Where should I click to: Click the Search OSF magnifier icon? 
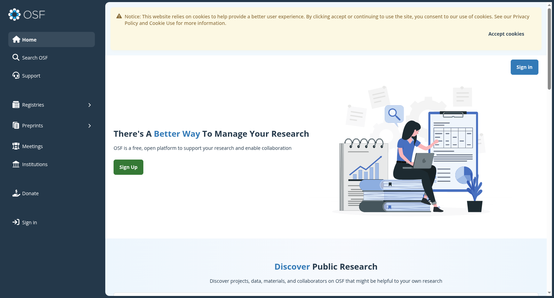point(16,57)
